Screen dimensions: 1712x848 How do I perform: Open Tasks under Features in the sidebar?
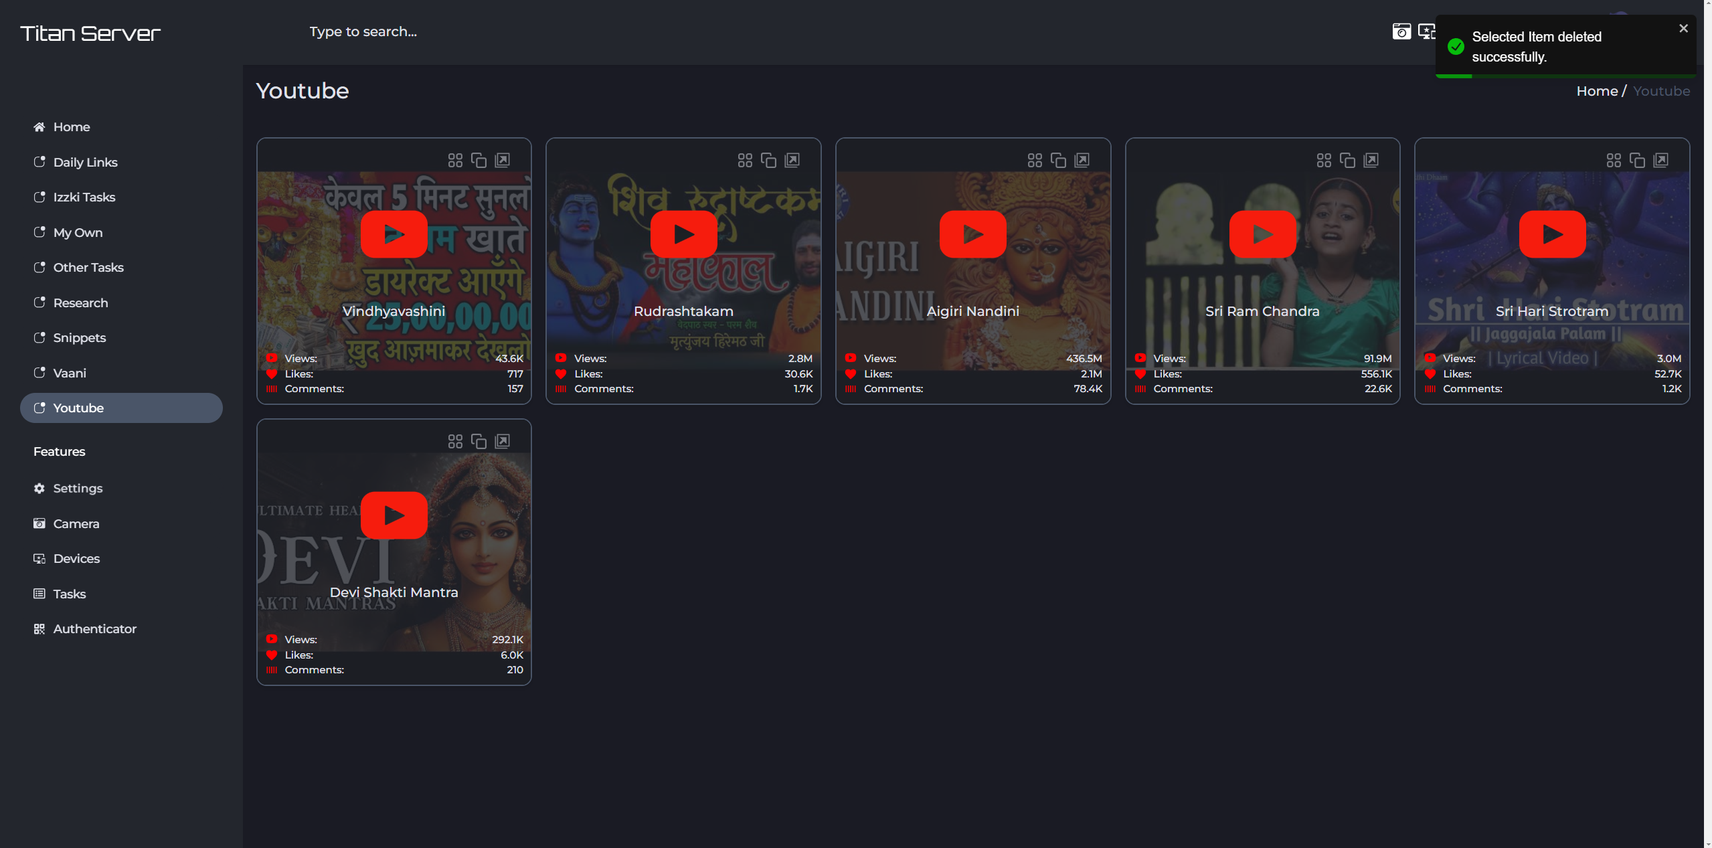[121, 594]
